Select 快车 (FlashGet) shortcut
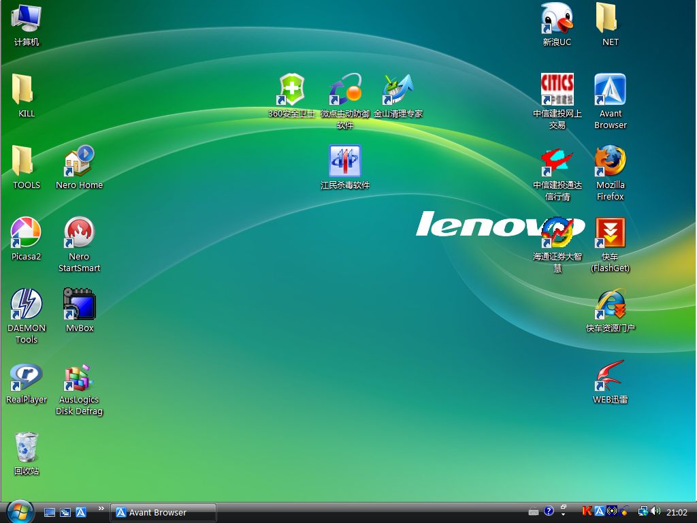 pos(611,244)
